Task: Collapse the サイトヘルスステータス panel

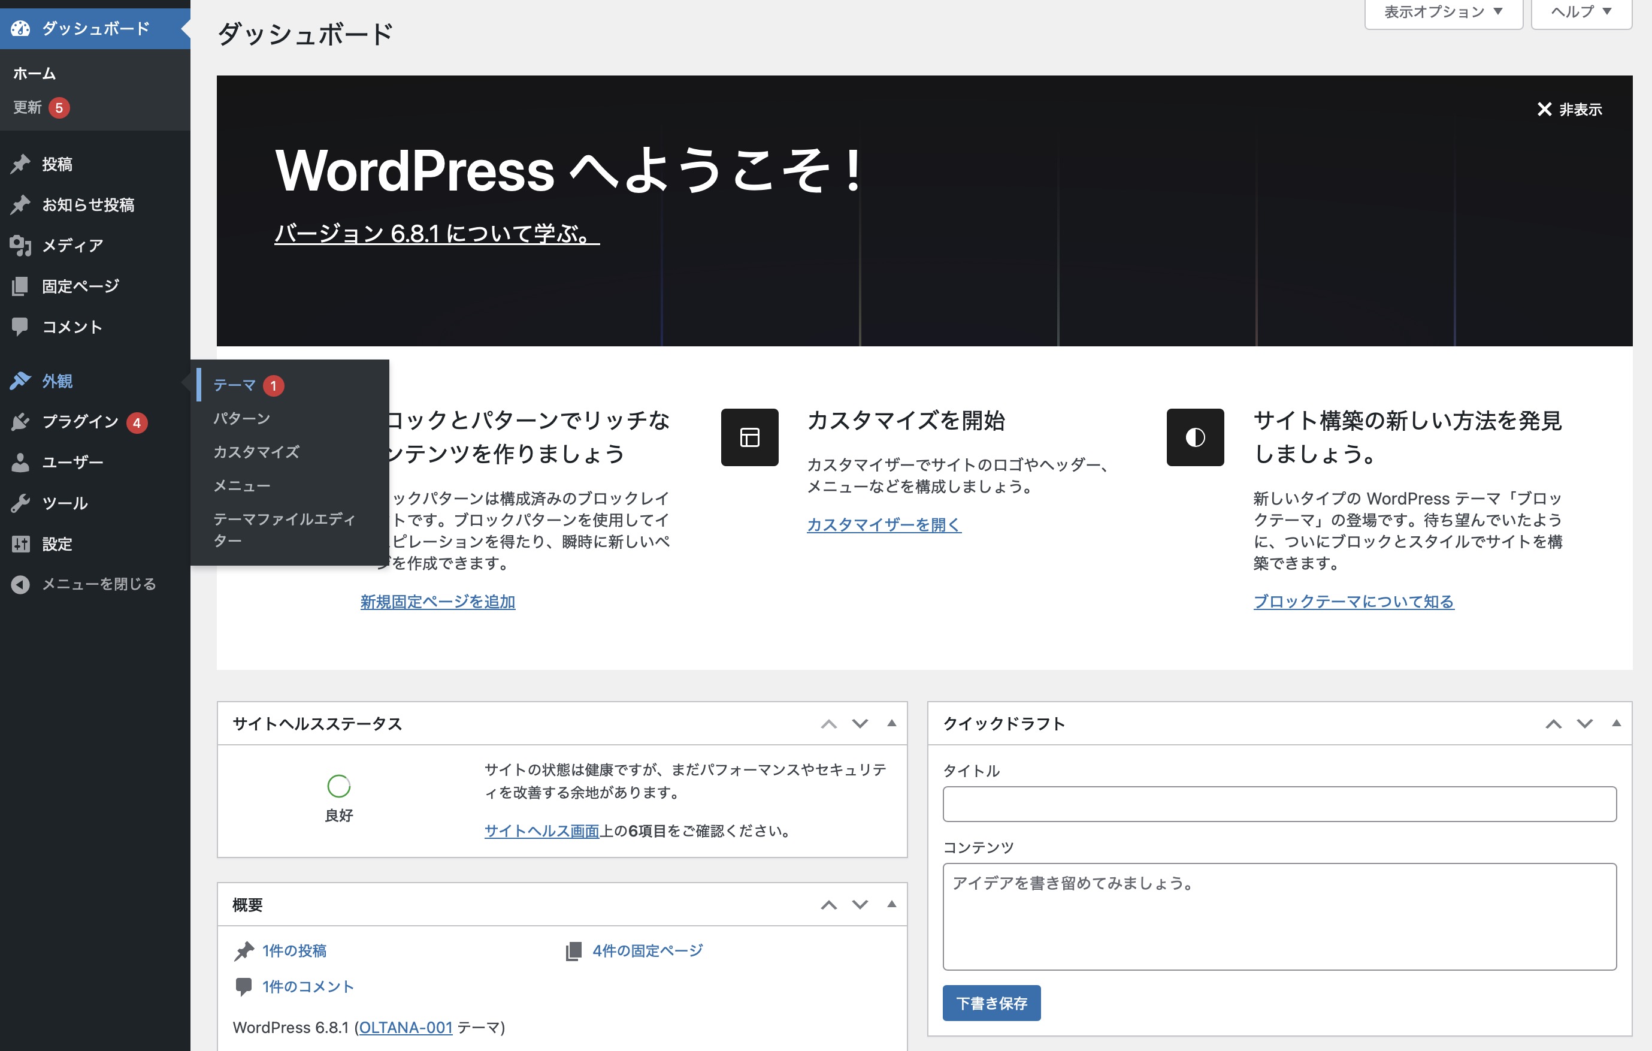Action: click(892, 723)
